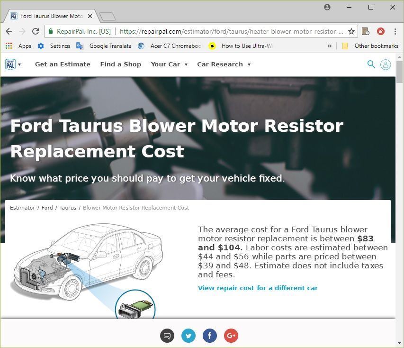Open Get an Estimate menu item
Viewport: 404px width, 348px height.
point(63,64)
